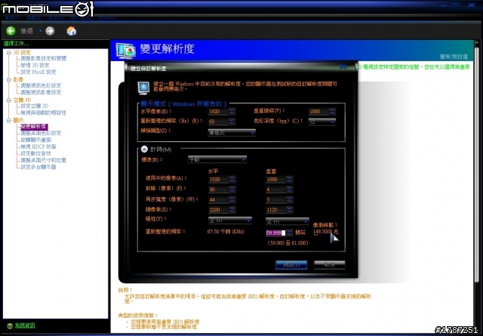Select 設定 PhysX 設定 tree entry
This screenshot has height=336, width=483.
(38, 72)
